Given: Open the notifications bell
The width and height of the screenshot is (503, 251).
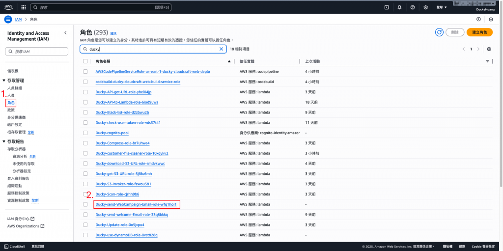Looking at the screenshot, I should (x=399, y=7).
